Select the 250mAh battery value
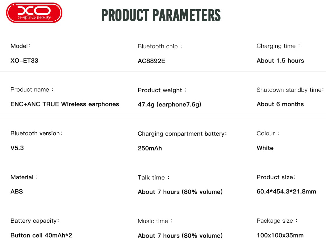This screenshot has width=326, height=244. coord(150,148)
